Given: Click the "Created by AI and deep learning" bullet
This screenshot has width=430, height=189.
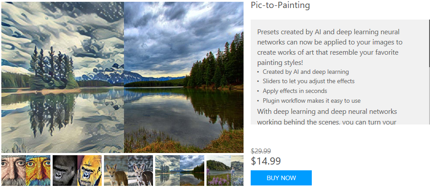Looking at the screenshot, I should tap(306, 72).
